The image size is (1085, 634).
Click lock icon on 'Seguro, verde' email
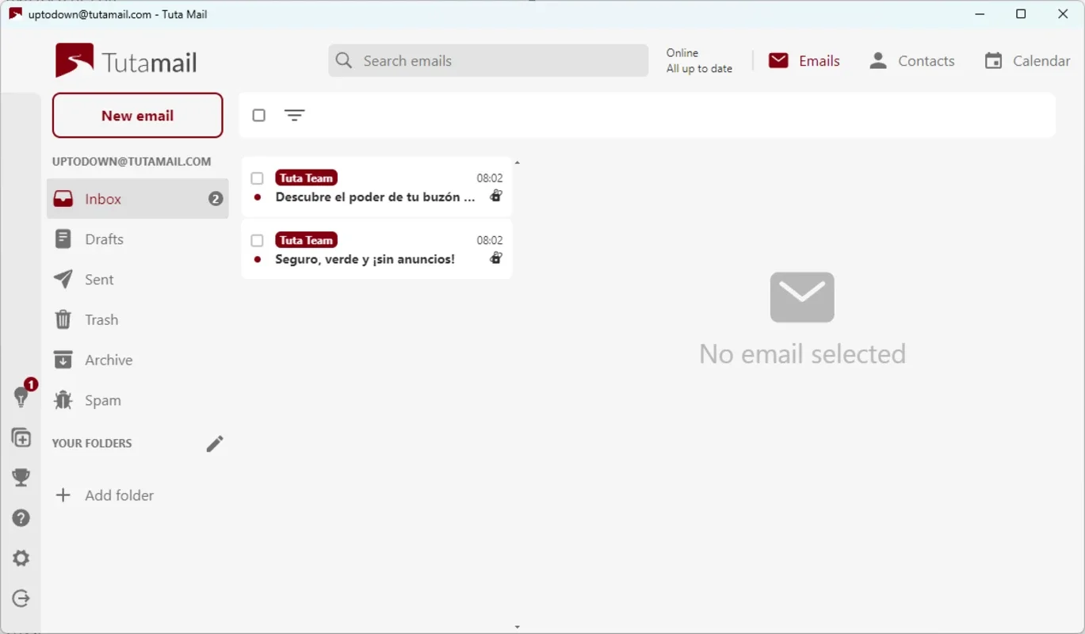pyautogui.click(x=496, y=258)
